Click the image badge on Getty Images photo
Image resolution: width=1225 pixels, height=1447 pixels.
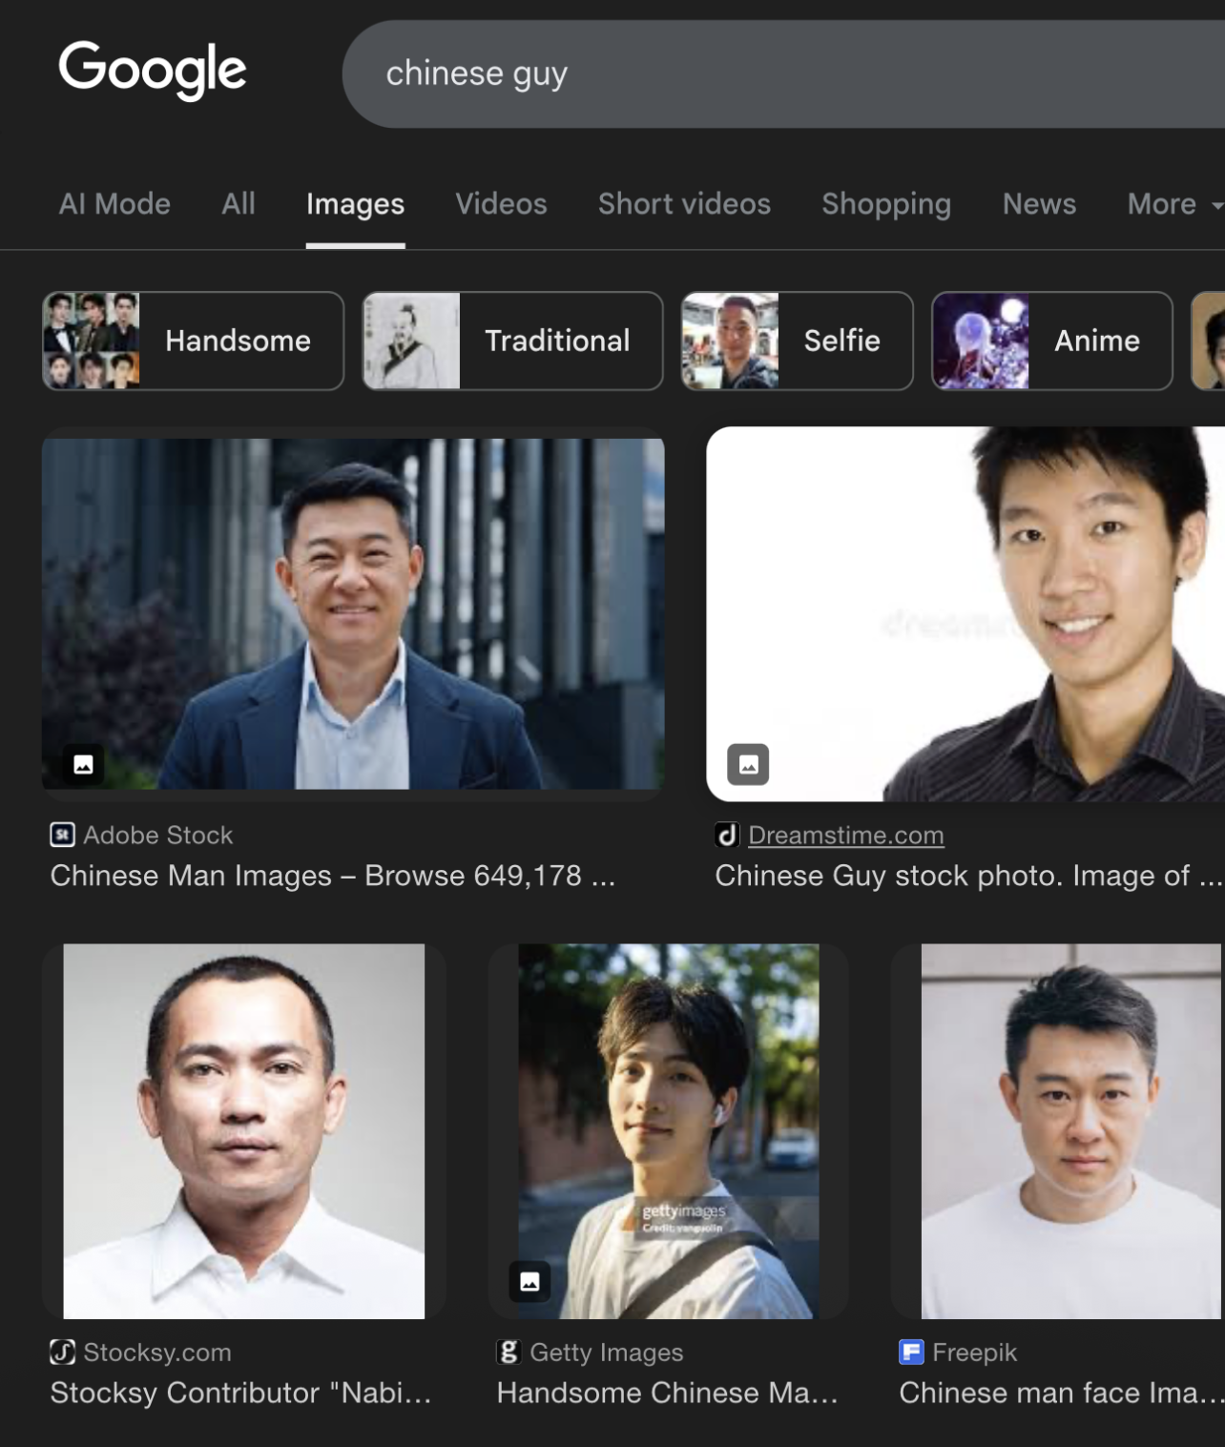pyautogui.click(x=529, y=1282)
